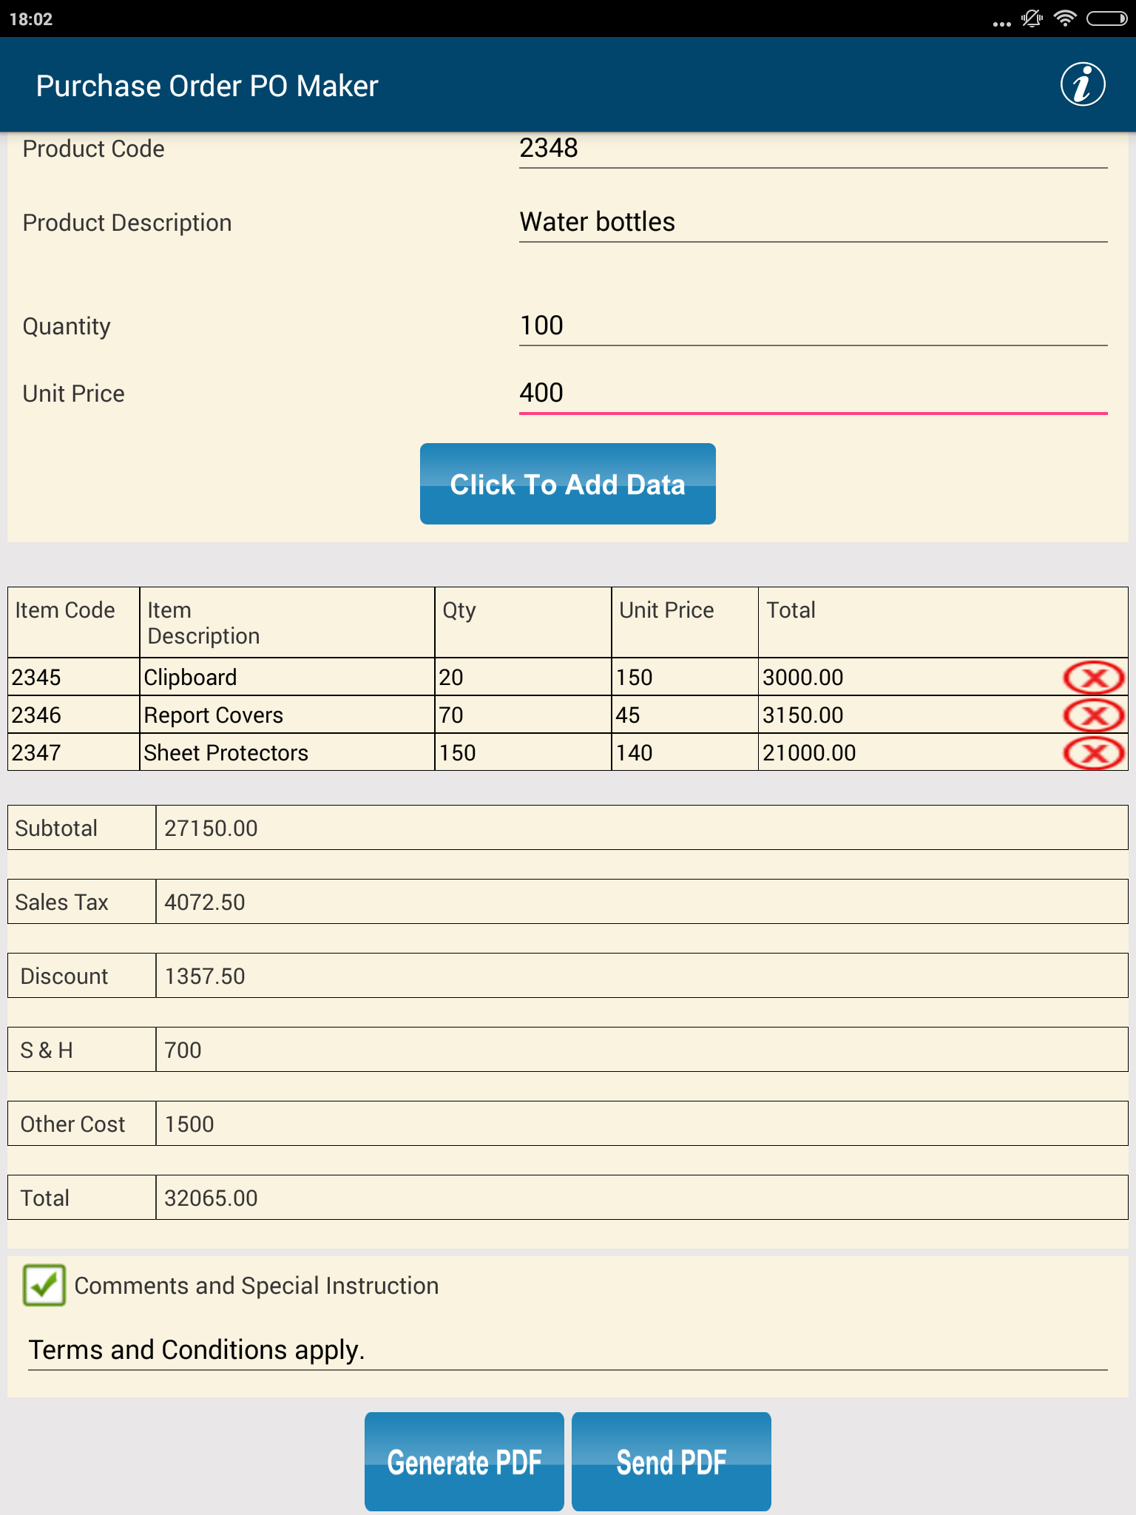Remove the Sheet Protectors row
This screenshot has height=1515, width=1136.
click(x=1094, y=753)
